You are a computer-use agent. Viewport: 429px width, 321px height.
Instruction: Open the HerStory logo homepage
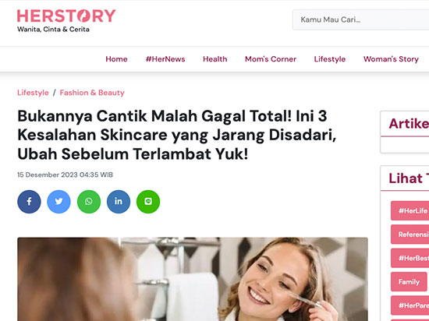tap(66, 21)
